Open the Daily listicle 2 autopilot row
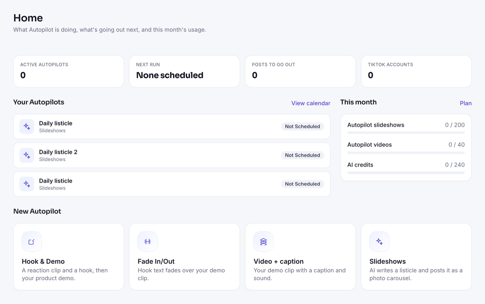This screenshot has height=304, width=485. pyautogui.click(x=172, y=155)
